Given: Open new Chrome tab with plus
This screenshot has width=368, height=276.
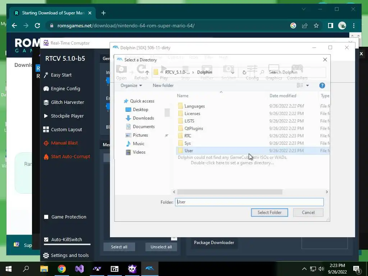Looking at the screenshot, I should [103, 13].
